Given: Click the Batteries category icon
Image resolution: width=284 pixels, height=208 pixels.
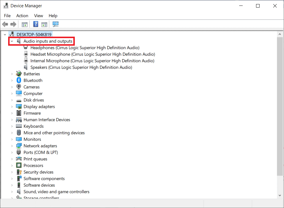Looking at the screenshot, I should (19, 74).
